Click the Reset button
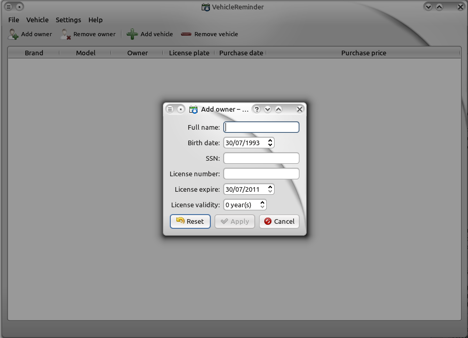This screenshot has height=338, width=468. point(190,221)
